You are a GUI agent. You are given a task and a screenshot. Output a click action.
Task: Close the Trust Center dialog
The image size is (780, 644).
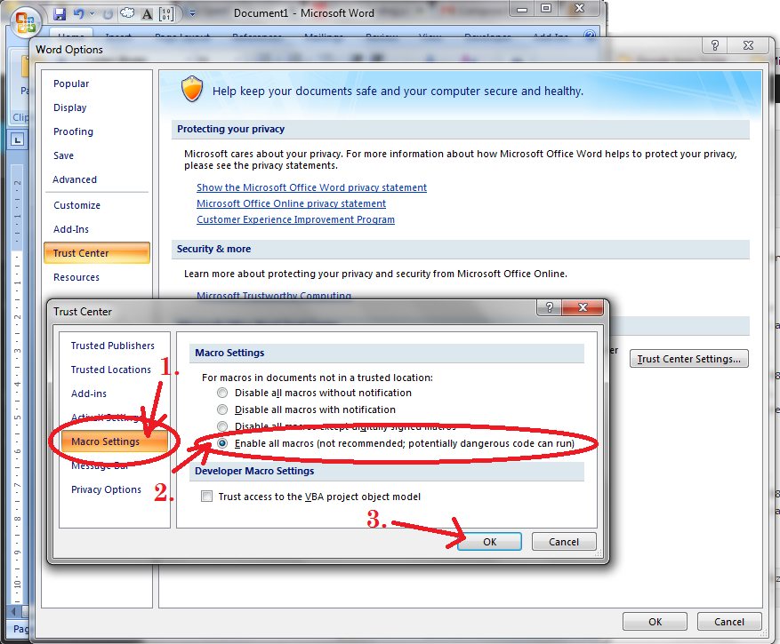coord(583,307)
